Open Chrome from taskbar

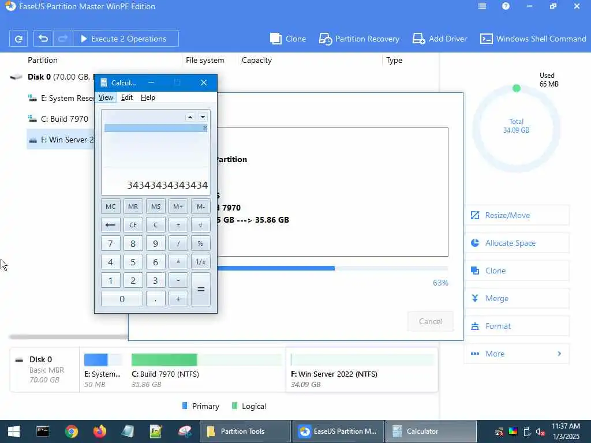[71, 431]
